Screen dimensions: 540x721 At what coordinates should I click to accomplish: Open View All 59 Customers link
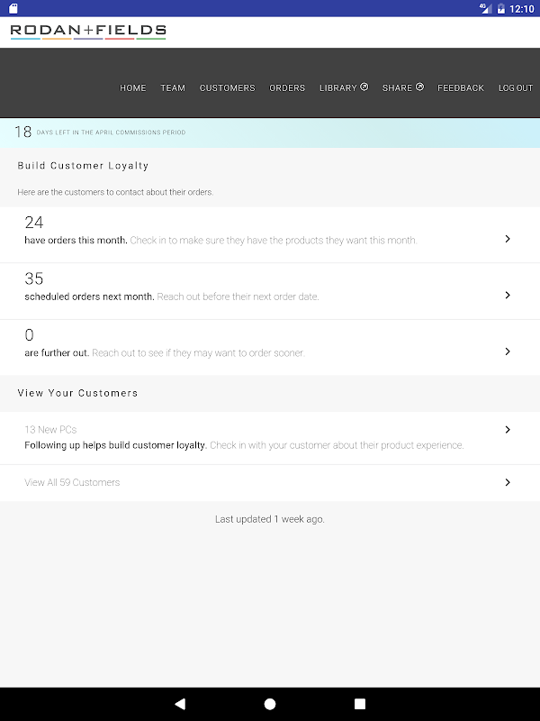72,482
